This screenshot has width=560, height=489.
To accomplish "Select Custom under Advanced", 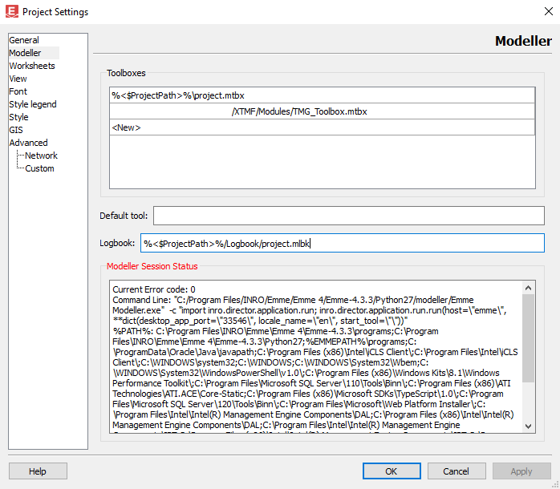I will pyautogui.click(x=39, y=168).
